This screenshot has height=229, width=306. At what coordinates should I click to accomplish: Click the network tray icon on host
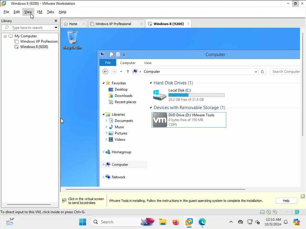[x=250, y=222]
